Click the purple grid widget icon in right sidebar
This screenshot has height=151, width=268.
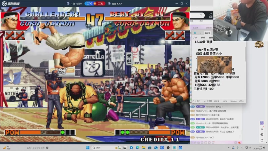(262, 123)
